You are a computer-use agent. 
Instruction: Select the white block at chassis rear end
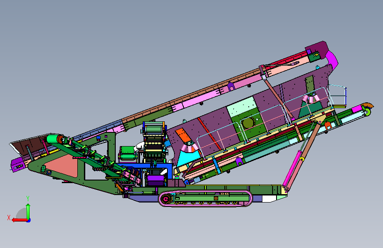tap(269, 199)
